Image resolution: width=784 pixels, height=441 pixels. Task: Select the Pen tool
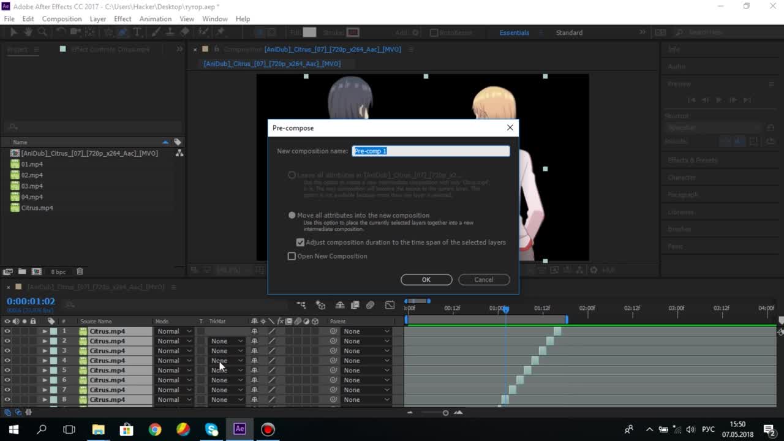point(123,32)
